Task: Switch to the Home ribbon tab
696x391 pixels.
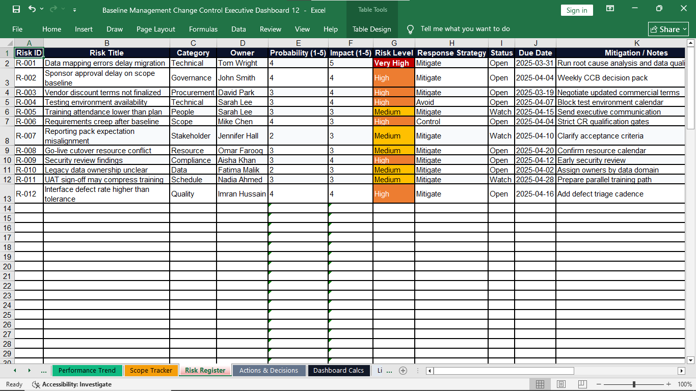Action: [51, 29]
